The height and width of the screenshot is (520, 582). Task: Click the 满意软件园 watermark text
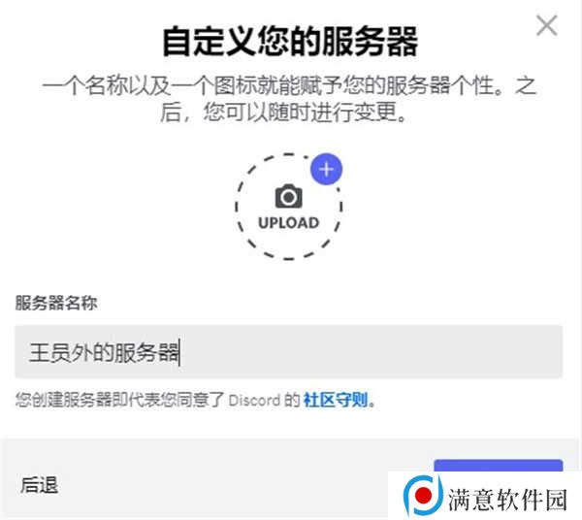click(507, 500)
